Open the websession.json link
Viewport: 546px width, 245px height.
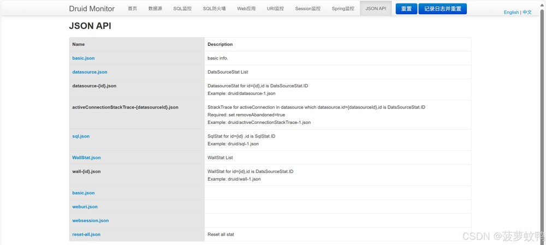(x=91, y=220)
